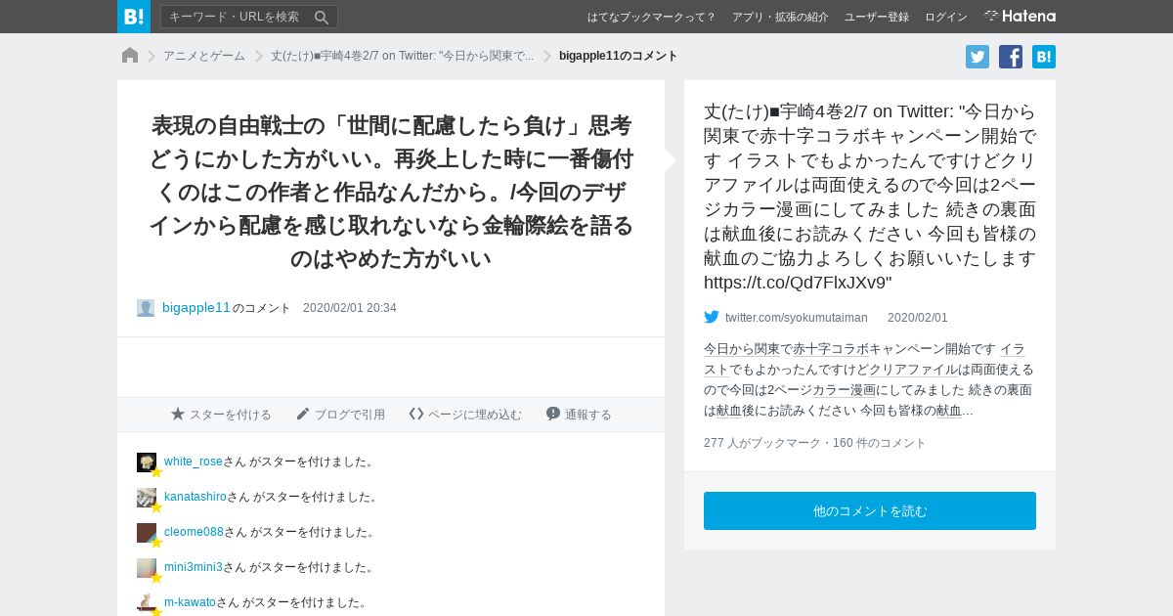
Task: Open アニメとゲーム breadcrumb category
Action: (204, 56)
